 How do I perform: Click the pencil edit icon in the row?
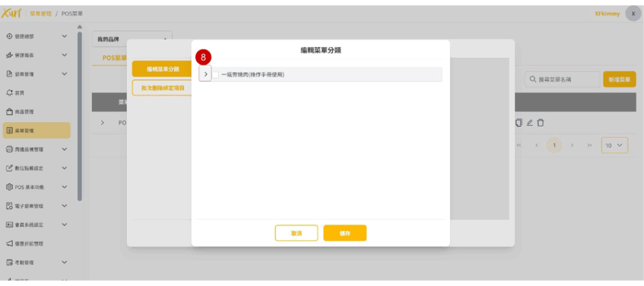pos(530,122)
